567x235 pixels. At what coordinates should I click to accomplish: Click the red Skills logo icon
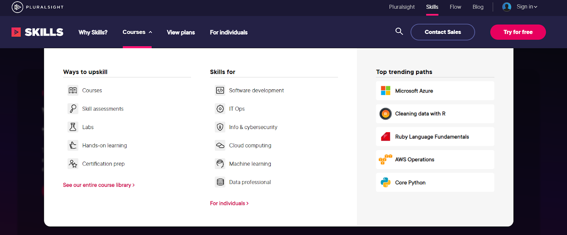pos(16,32)
